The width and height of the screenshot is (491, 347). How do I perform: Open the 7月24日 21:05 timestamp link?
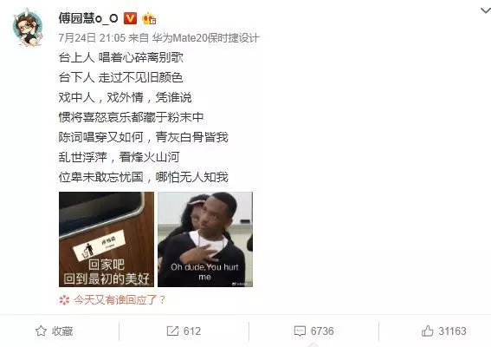point(92,38)
